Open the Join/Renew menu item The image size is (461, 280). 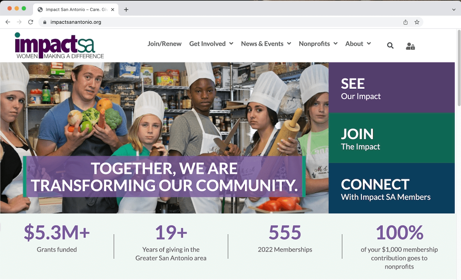[164, 44]
